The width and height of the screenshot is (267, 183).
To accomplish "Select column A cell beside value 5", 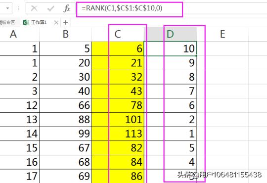I will click(x=20, y=48).
